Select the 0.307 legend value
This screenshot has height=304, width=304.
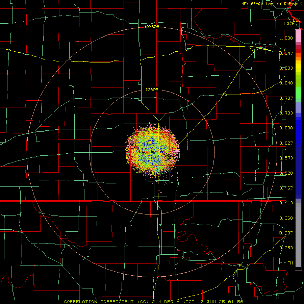coord(286,233)
